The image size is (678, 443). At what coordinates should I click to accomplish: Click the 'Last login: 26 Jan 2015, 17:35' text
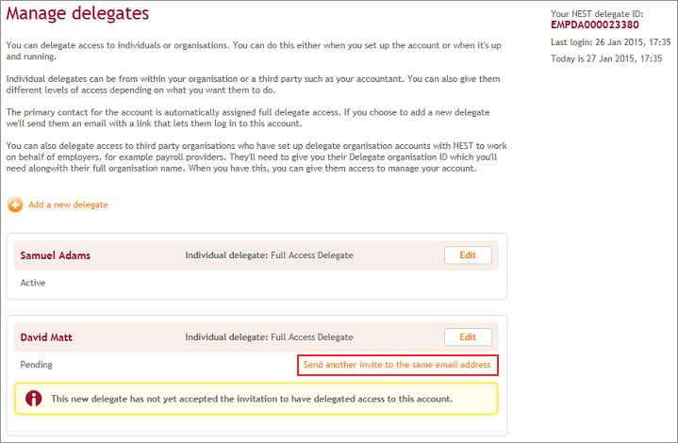tap(610, 41)
